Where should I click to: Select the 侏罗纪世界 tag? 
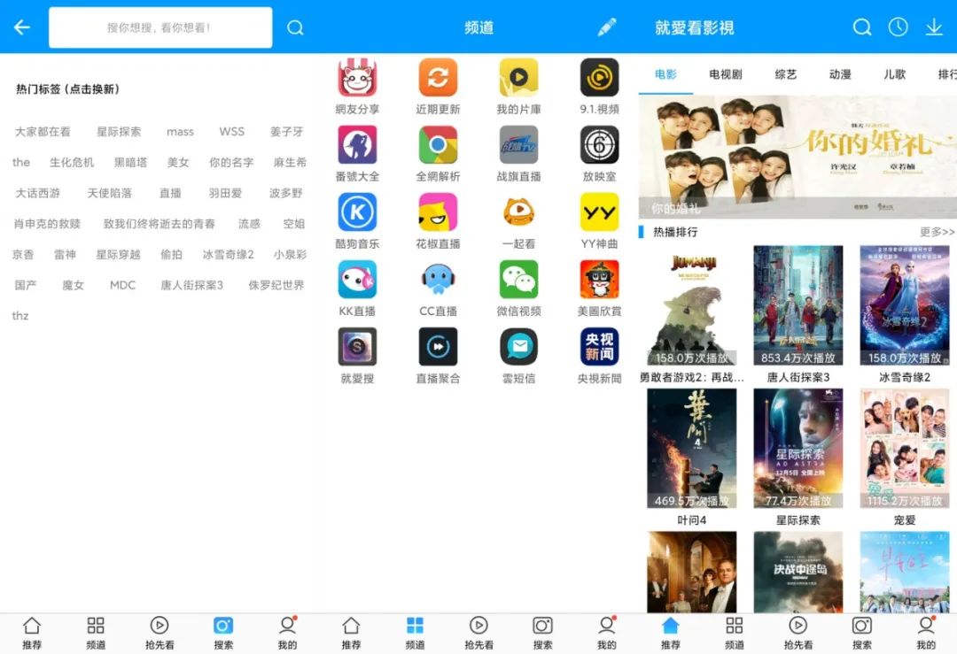pyautogui.click(x=276, y=285)
